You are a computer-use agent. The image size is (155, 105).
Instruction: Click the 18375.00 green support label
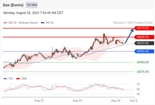click(143, 72)
